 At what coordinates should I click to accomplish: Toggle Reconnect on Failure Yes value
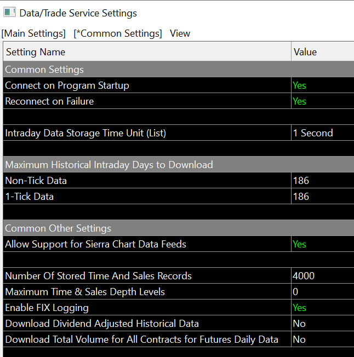coord(323,101)
